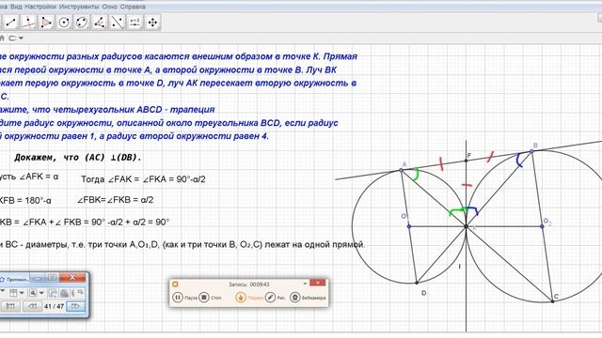This screenshot has width=602, height=338.
Task: Click point D at the bottom of the first circle
Action: coord(417,283)
